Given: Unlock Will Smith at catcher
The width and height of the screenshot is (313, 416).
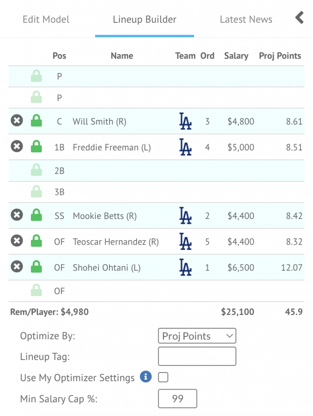Looking at the screenshot, I should pyautogui.click(x=37, y=121).
